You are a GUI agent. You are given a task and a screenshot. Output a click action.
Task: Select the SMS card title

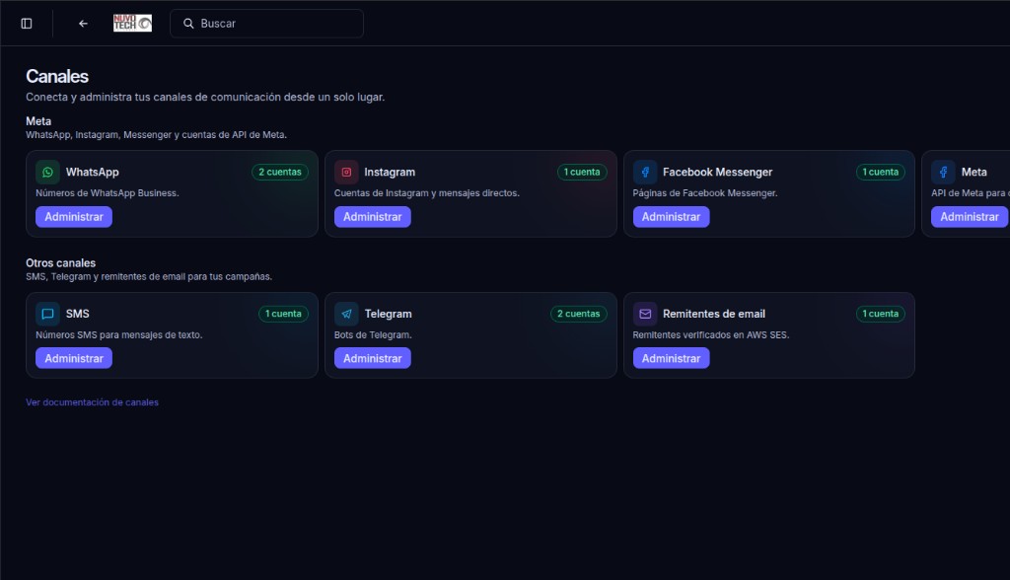click(x=77, y=314)
